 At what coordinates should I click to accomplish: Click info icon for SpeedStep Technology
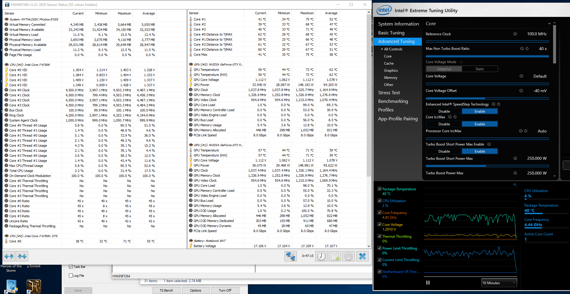(493, 104)
